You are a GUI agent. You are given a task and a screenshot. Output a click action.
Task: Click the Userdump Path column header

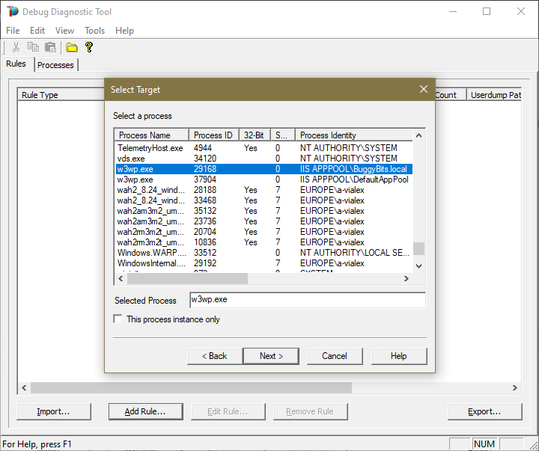tap(494, 95)
